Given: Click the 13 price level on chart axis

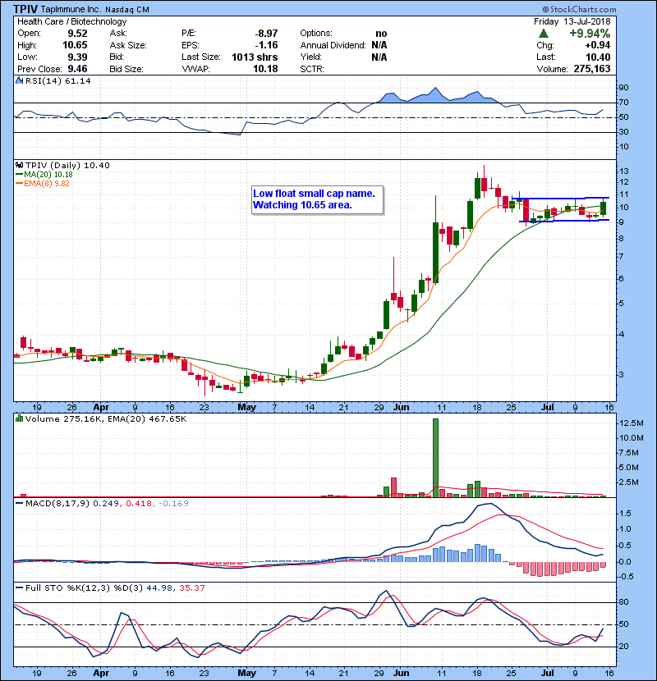Looking at the screenshot, I should (624, 171).
